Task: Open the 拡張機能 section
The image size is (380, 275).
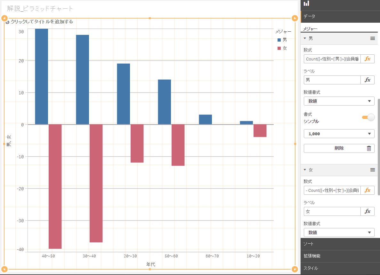Action: click(340, 256)
